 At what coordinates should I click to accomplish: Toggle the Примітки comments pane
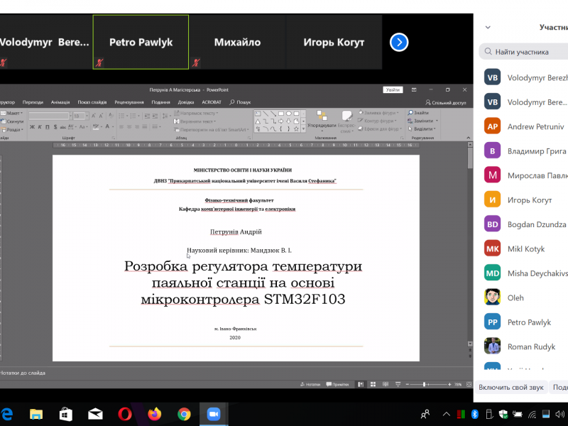coord(338,384)
